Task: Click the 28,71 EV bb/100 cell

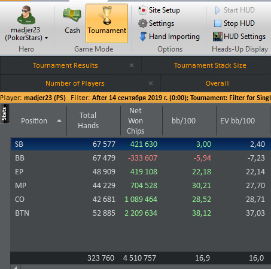Action: point(255,200)
